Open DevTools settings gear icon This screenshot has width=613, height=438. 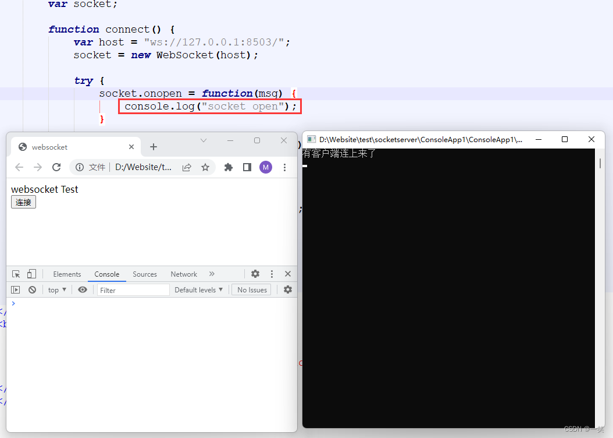(255, 273)
